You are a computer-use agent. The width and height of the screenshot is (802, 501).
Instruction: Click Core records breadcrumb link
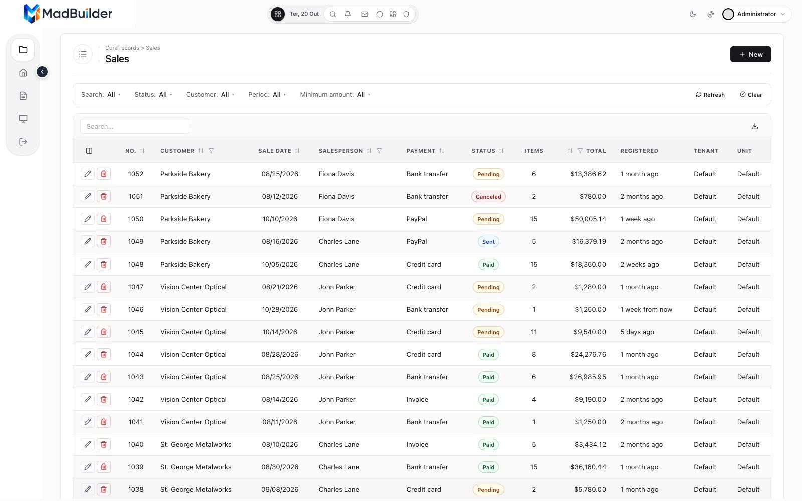click(x=122, y=48)
